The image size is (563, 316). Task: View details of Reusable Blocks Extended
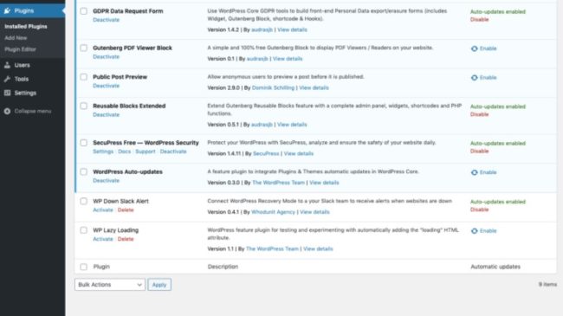tap(292, 125)
